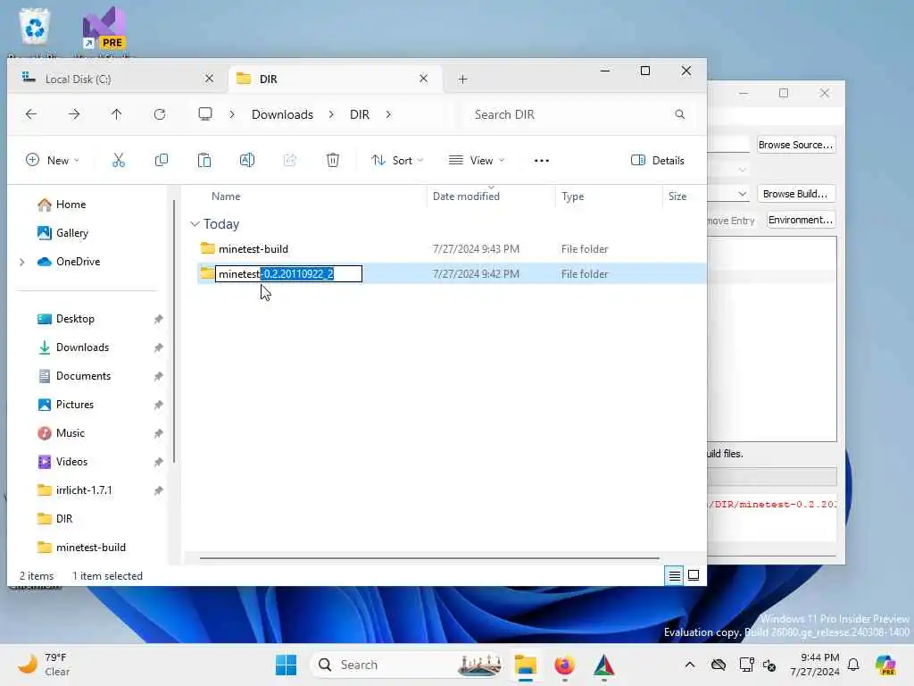This screenshot has height=686, width=914.
Task: Sort by Date modified column header
Action: (466, 197)
